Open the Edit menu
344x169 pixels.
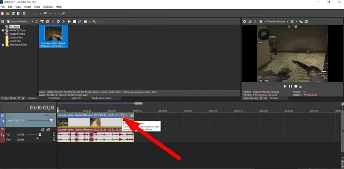(10, 7)
